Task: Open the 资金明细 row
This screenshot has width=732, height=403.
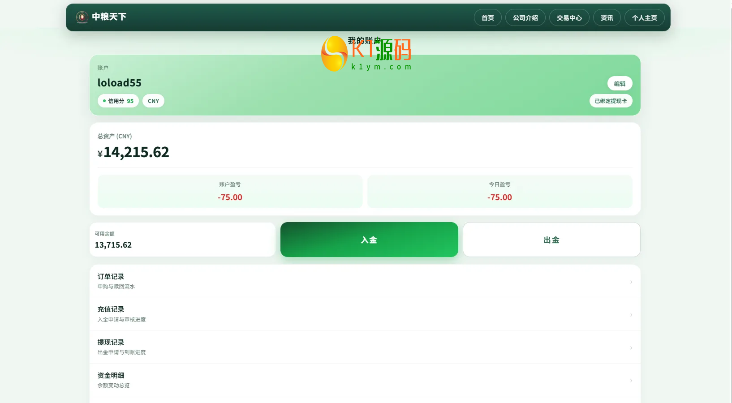Action: 365,380
